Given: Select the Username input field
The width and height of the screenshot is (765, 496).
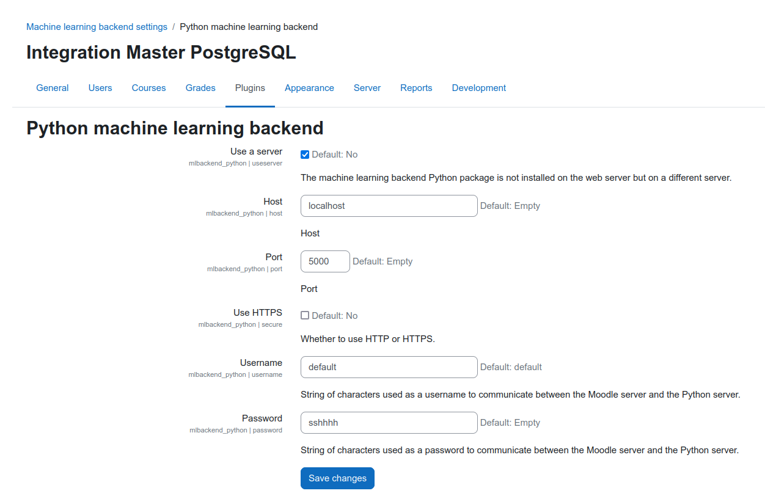Looking at the screenshot, I should [x=389, y=367].
